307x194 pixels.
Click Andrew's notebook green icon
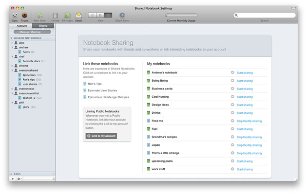pyautogui.click(x=149, y=72)
